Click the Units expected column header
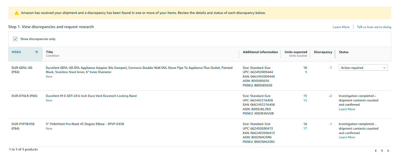The height and width of the screenshot is (157, 407). point(296,52)
